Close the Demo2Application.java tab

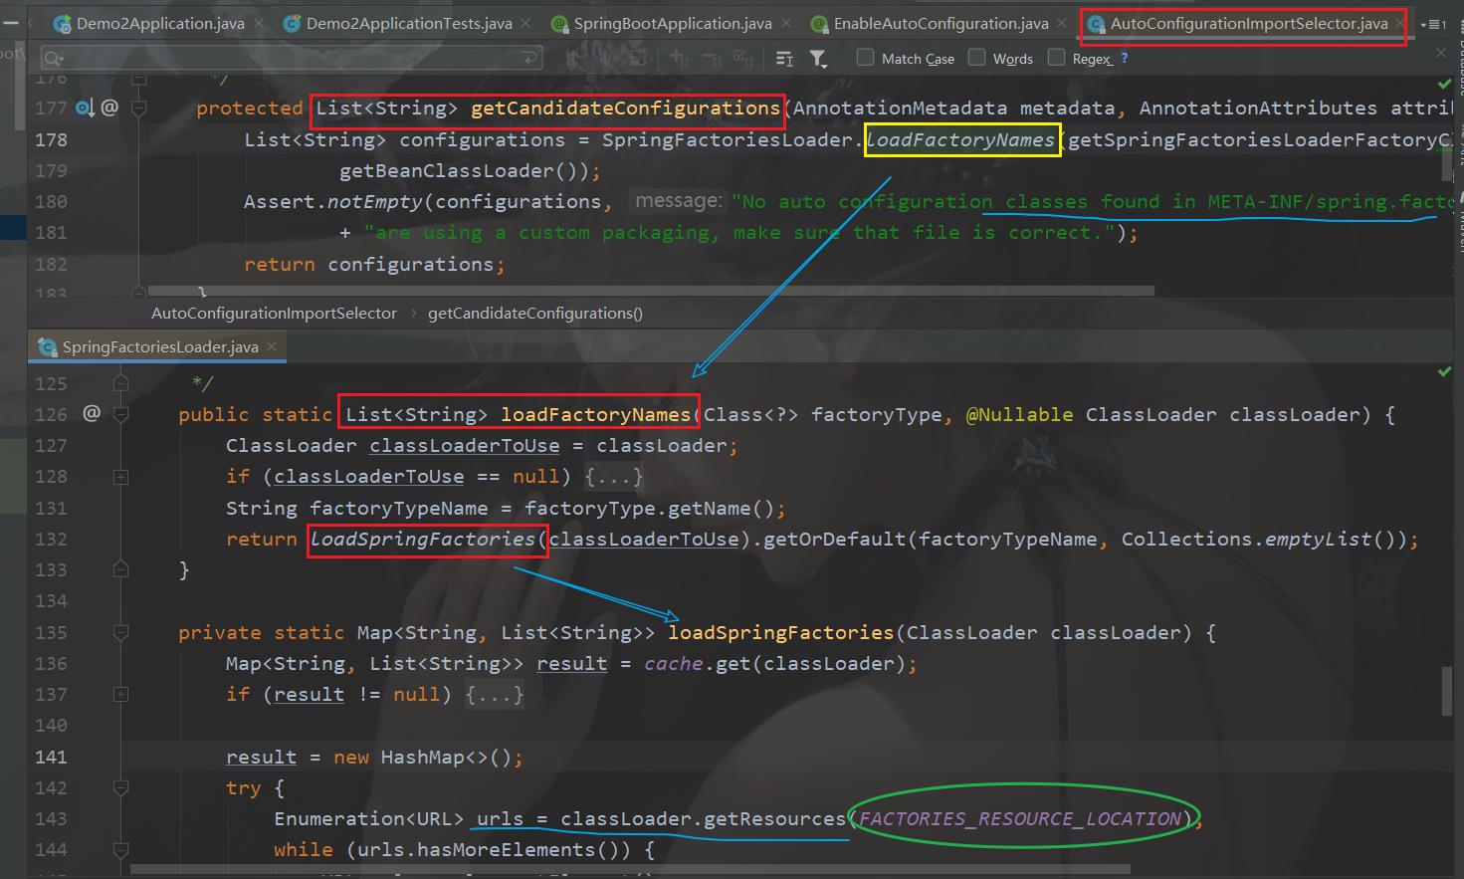tap(259, 23)
